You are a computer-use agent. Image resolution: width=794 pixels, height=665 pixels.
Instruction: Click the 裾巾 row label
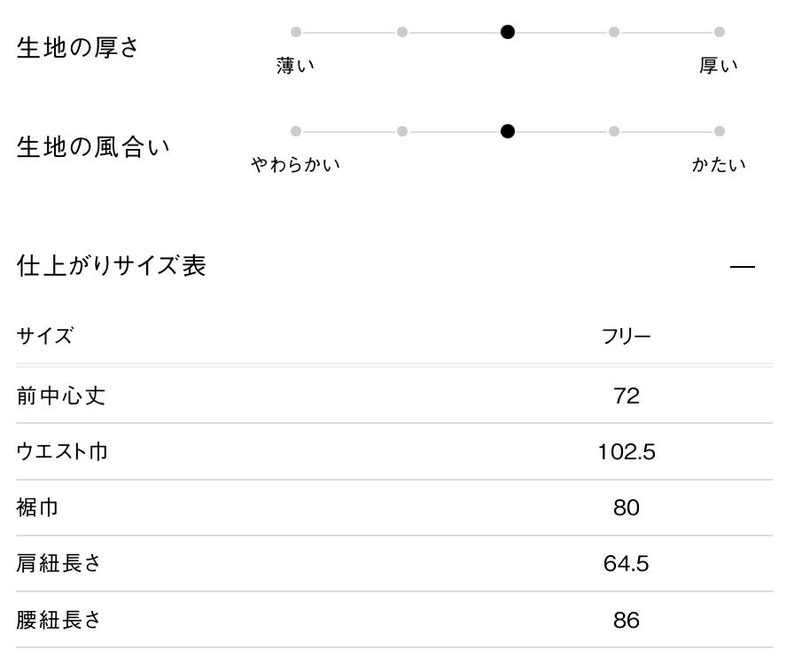39,508
